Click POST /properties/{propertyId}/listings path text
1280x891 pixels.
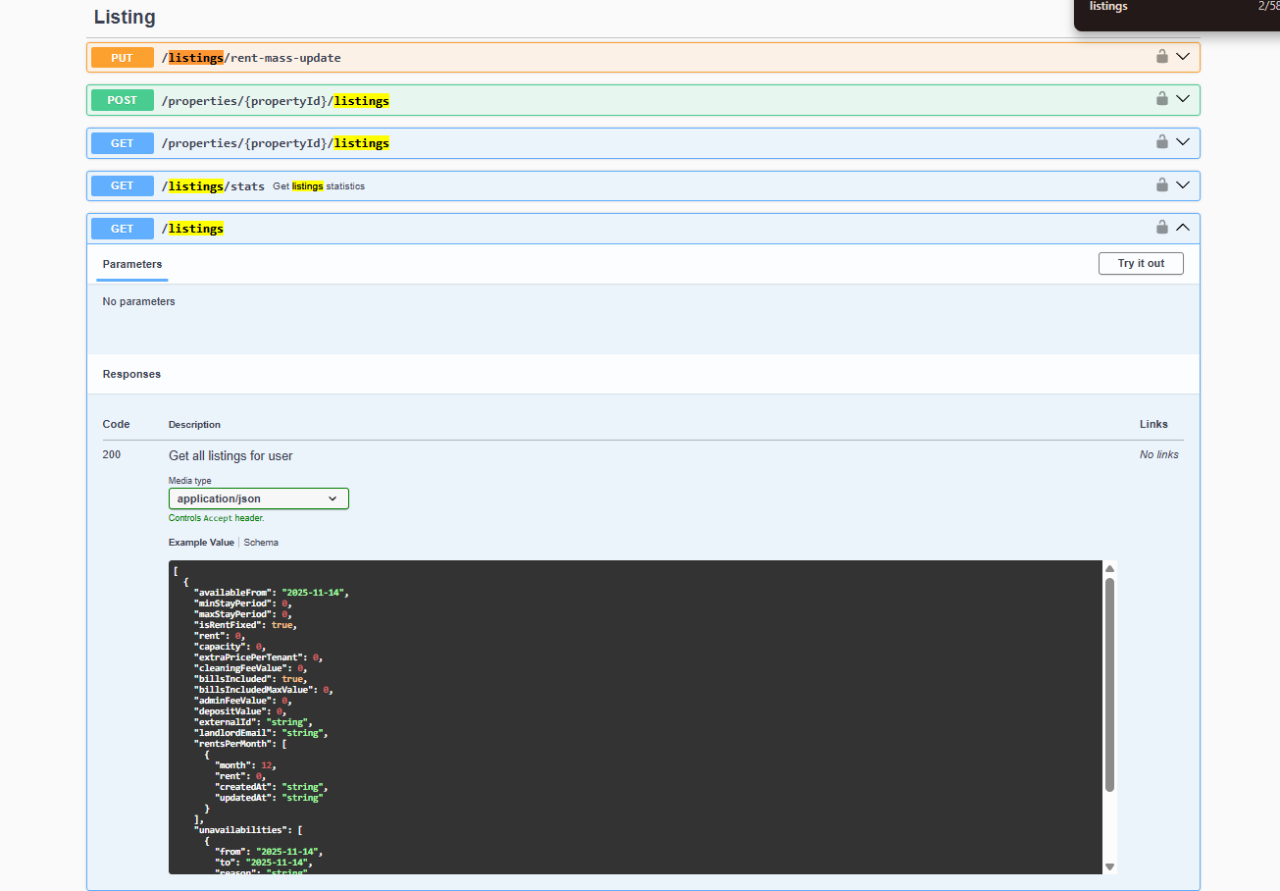pos(276,101)
